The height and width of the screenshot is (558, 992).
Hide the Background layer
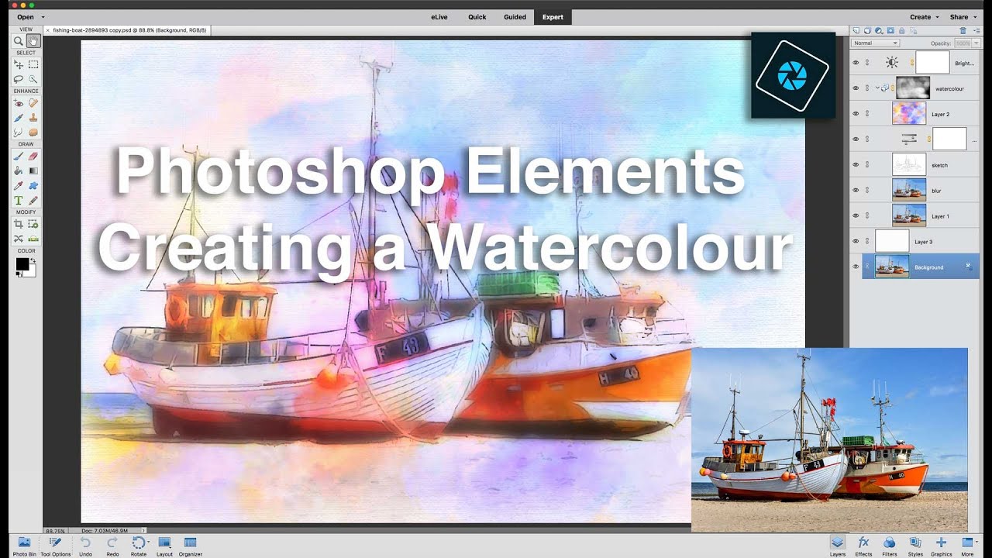click(856, 267)
